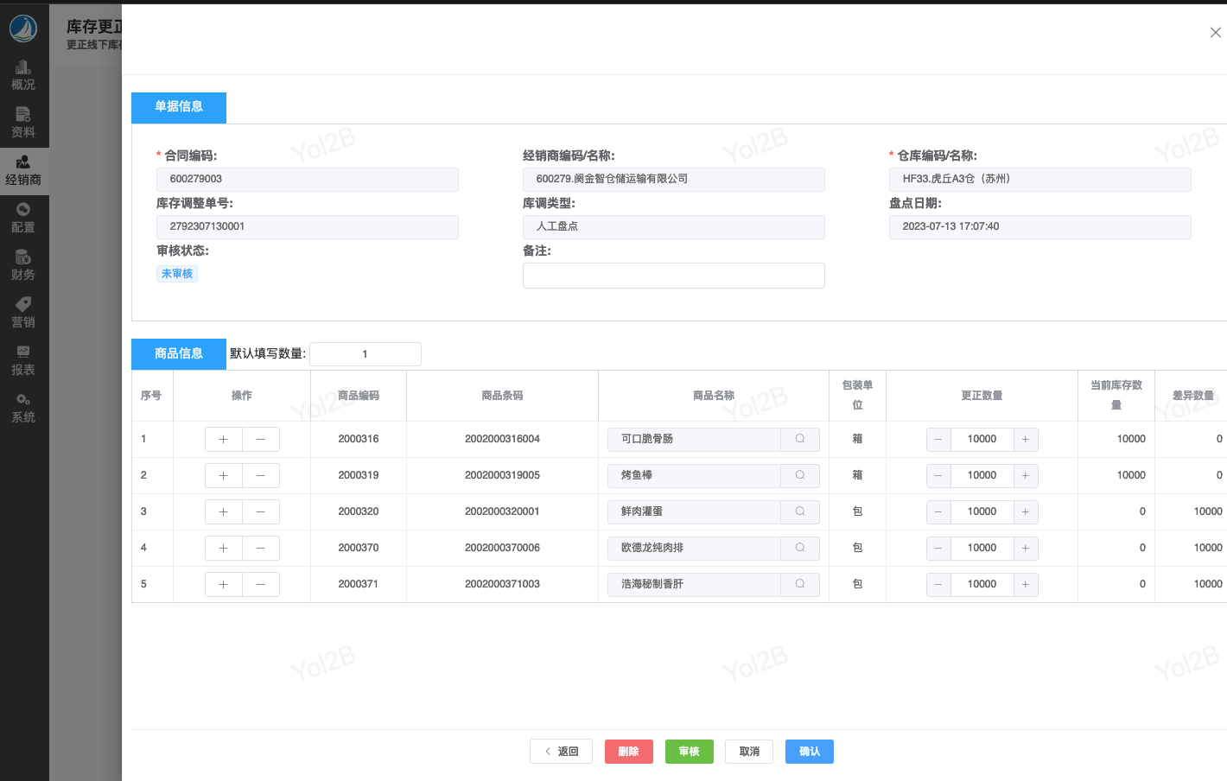
Task: Click into the 备注 remarks field
Action: (673, 276)
